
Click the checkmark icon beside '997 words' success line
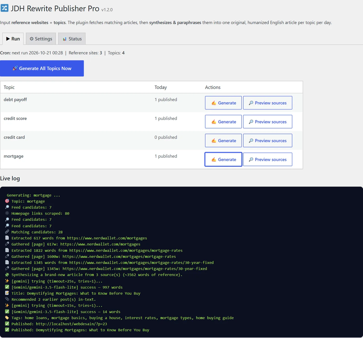point(7,287)
